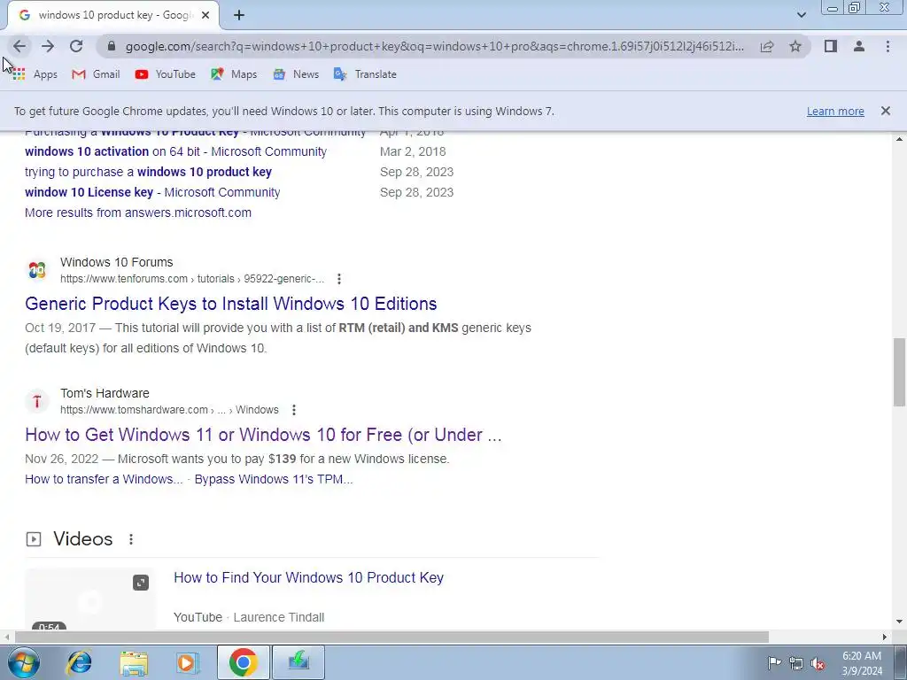The height and width of the screenshot is (680, 907).
Task: Open Generic Product Keys to Install Windows 10 Editions
Action: click(x=231, y=304)
